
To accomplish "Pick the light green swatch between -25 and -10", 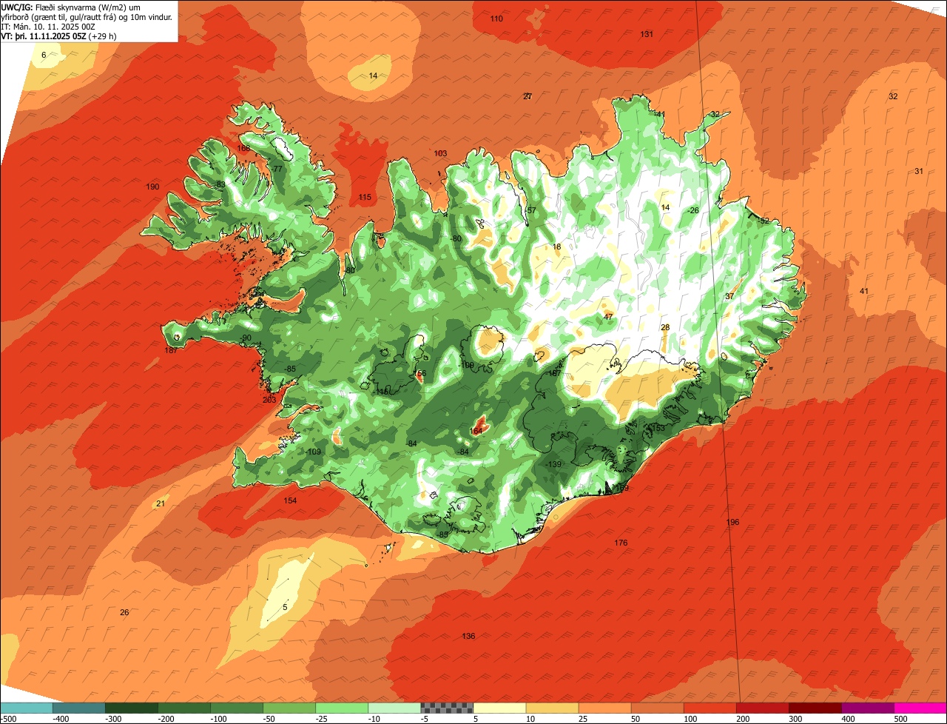I will (342, 708).
